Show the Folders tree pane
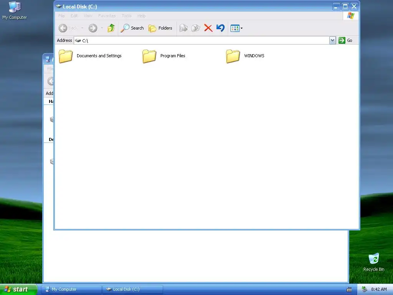This screenshot has width=393, height=295. click(x=160, y=28)
